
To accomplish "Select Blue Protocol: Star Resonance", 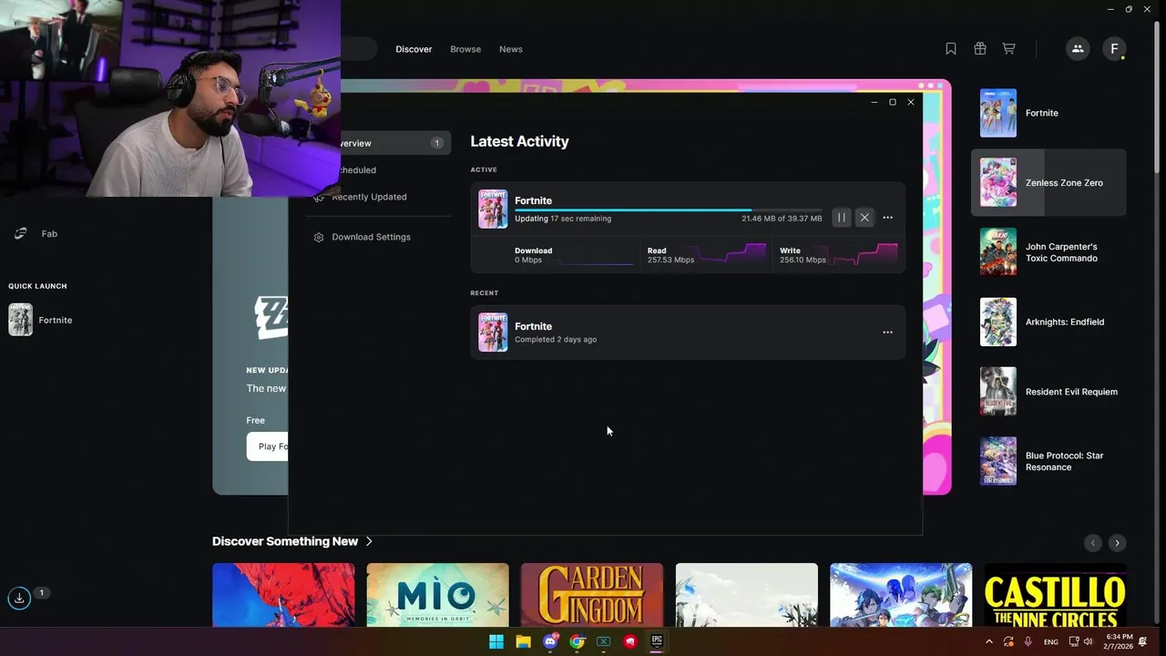I will tap(1048, 461).
